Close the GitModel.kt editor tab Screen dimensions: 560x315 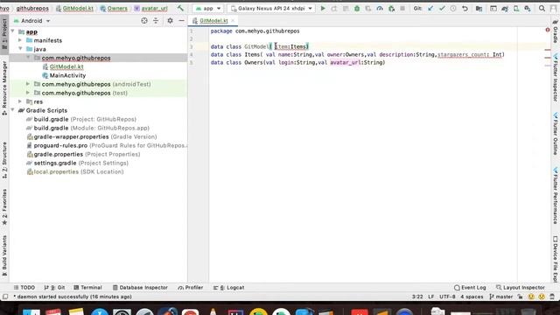pos(233,21)
